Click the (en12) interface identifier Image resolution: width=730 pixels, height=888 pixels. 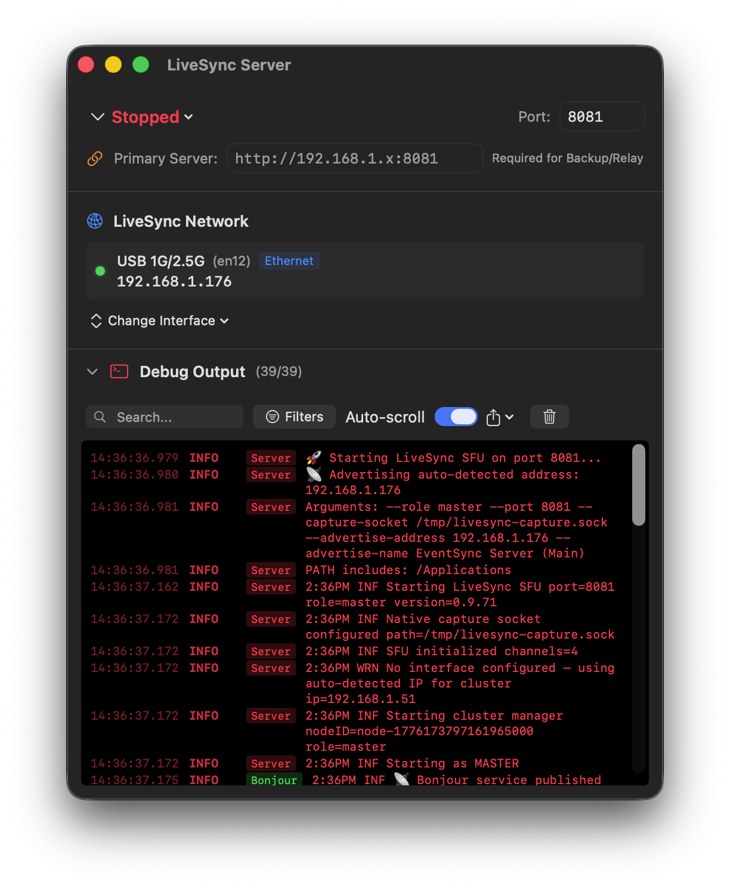pos(232,261)
